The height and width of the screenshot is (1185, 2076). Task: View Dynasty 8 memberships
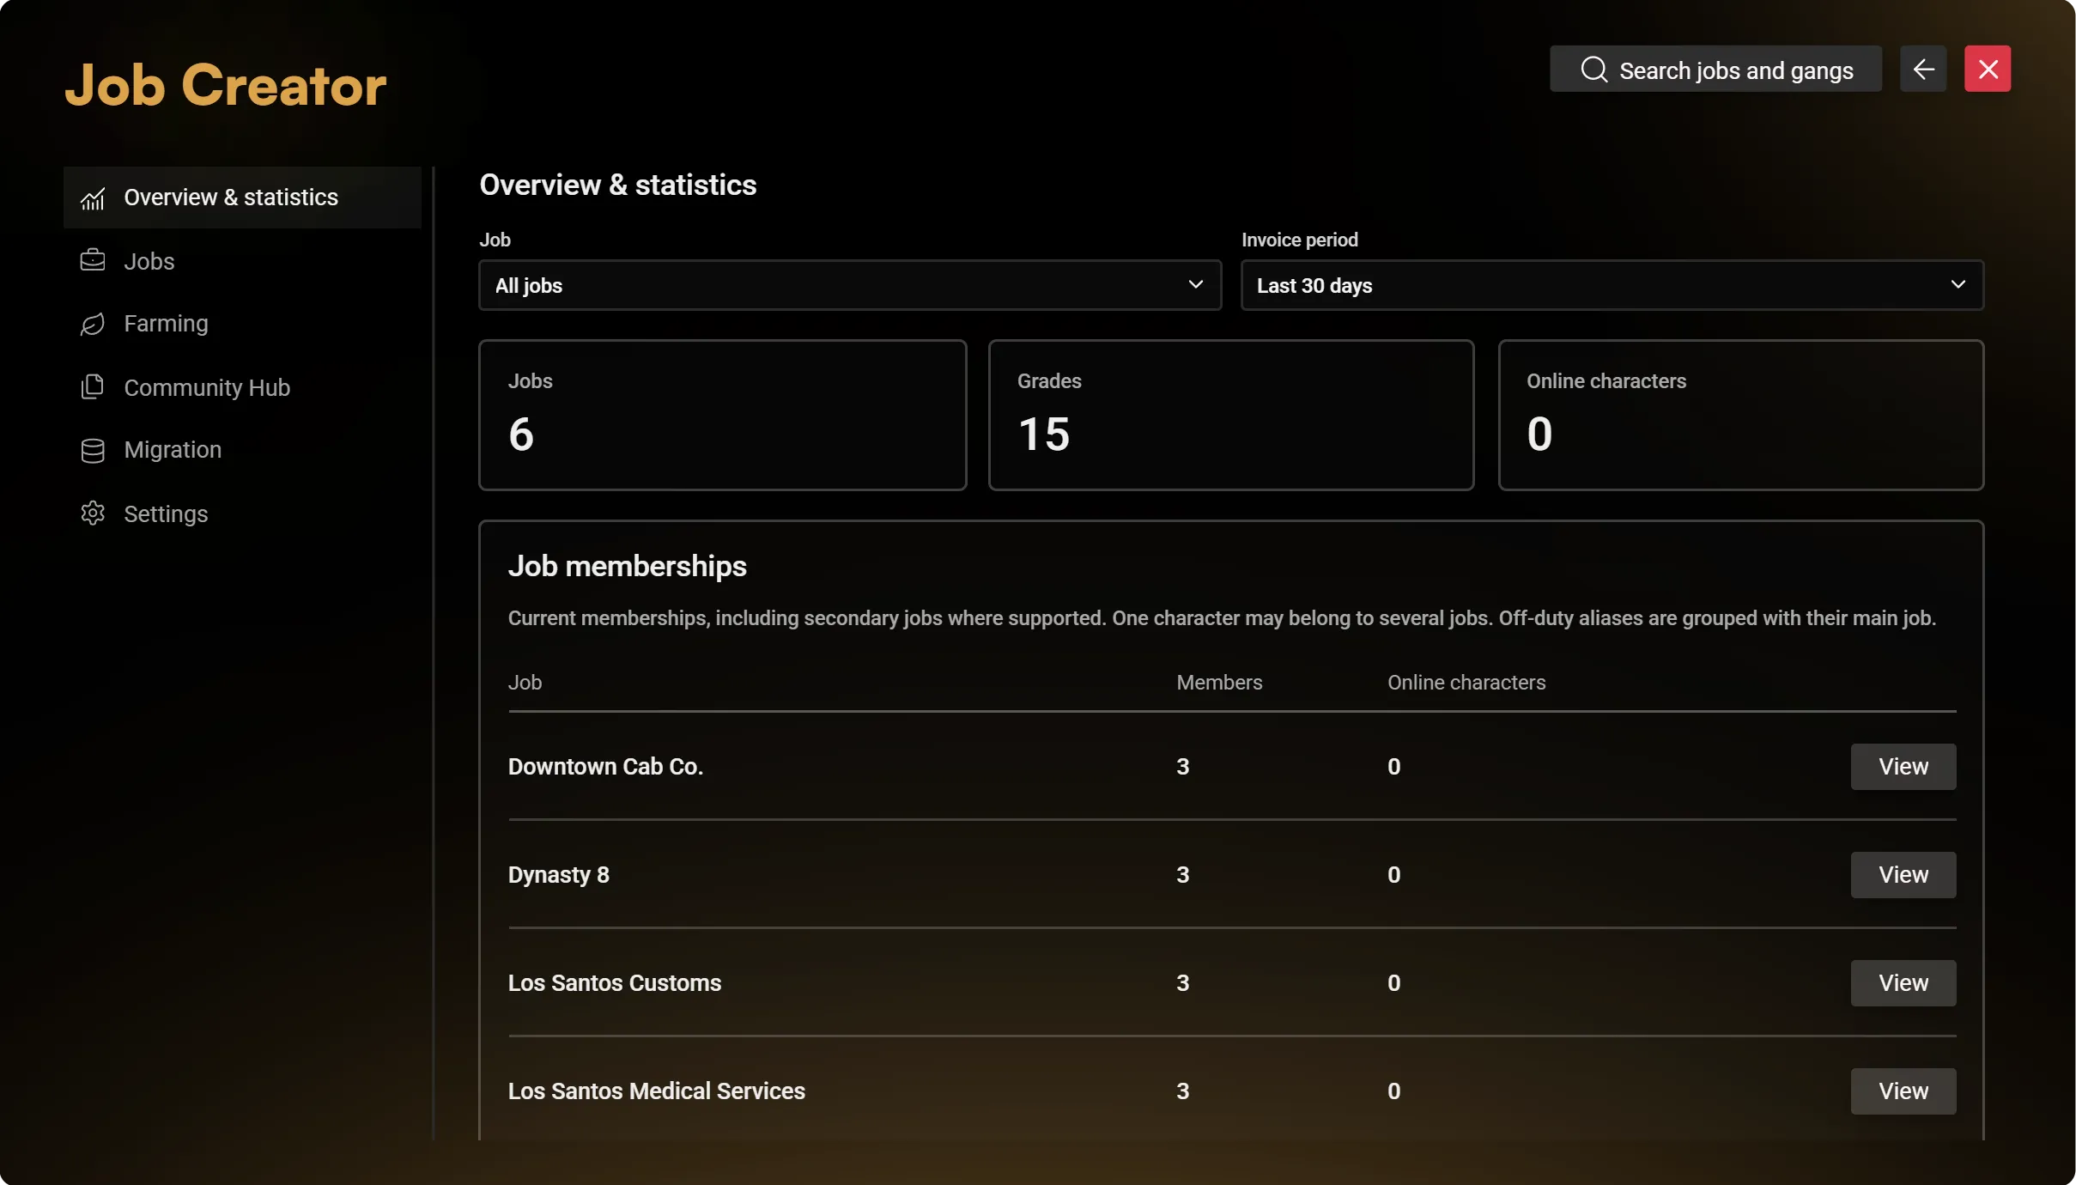click(1903, 875)
